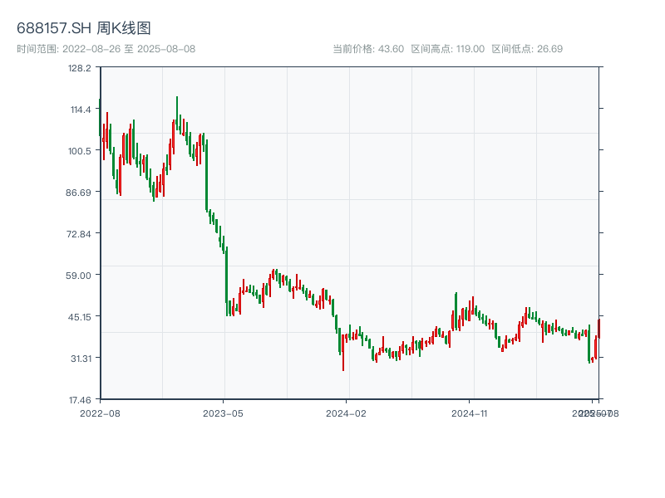Click the 当前价格 43.60 label
This screenshot has height=498, width=665.
click(x=368, y=49)
